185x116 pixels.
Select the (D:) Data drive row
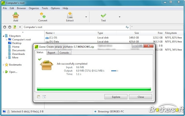[x=114, y=42]
